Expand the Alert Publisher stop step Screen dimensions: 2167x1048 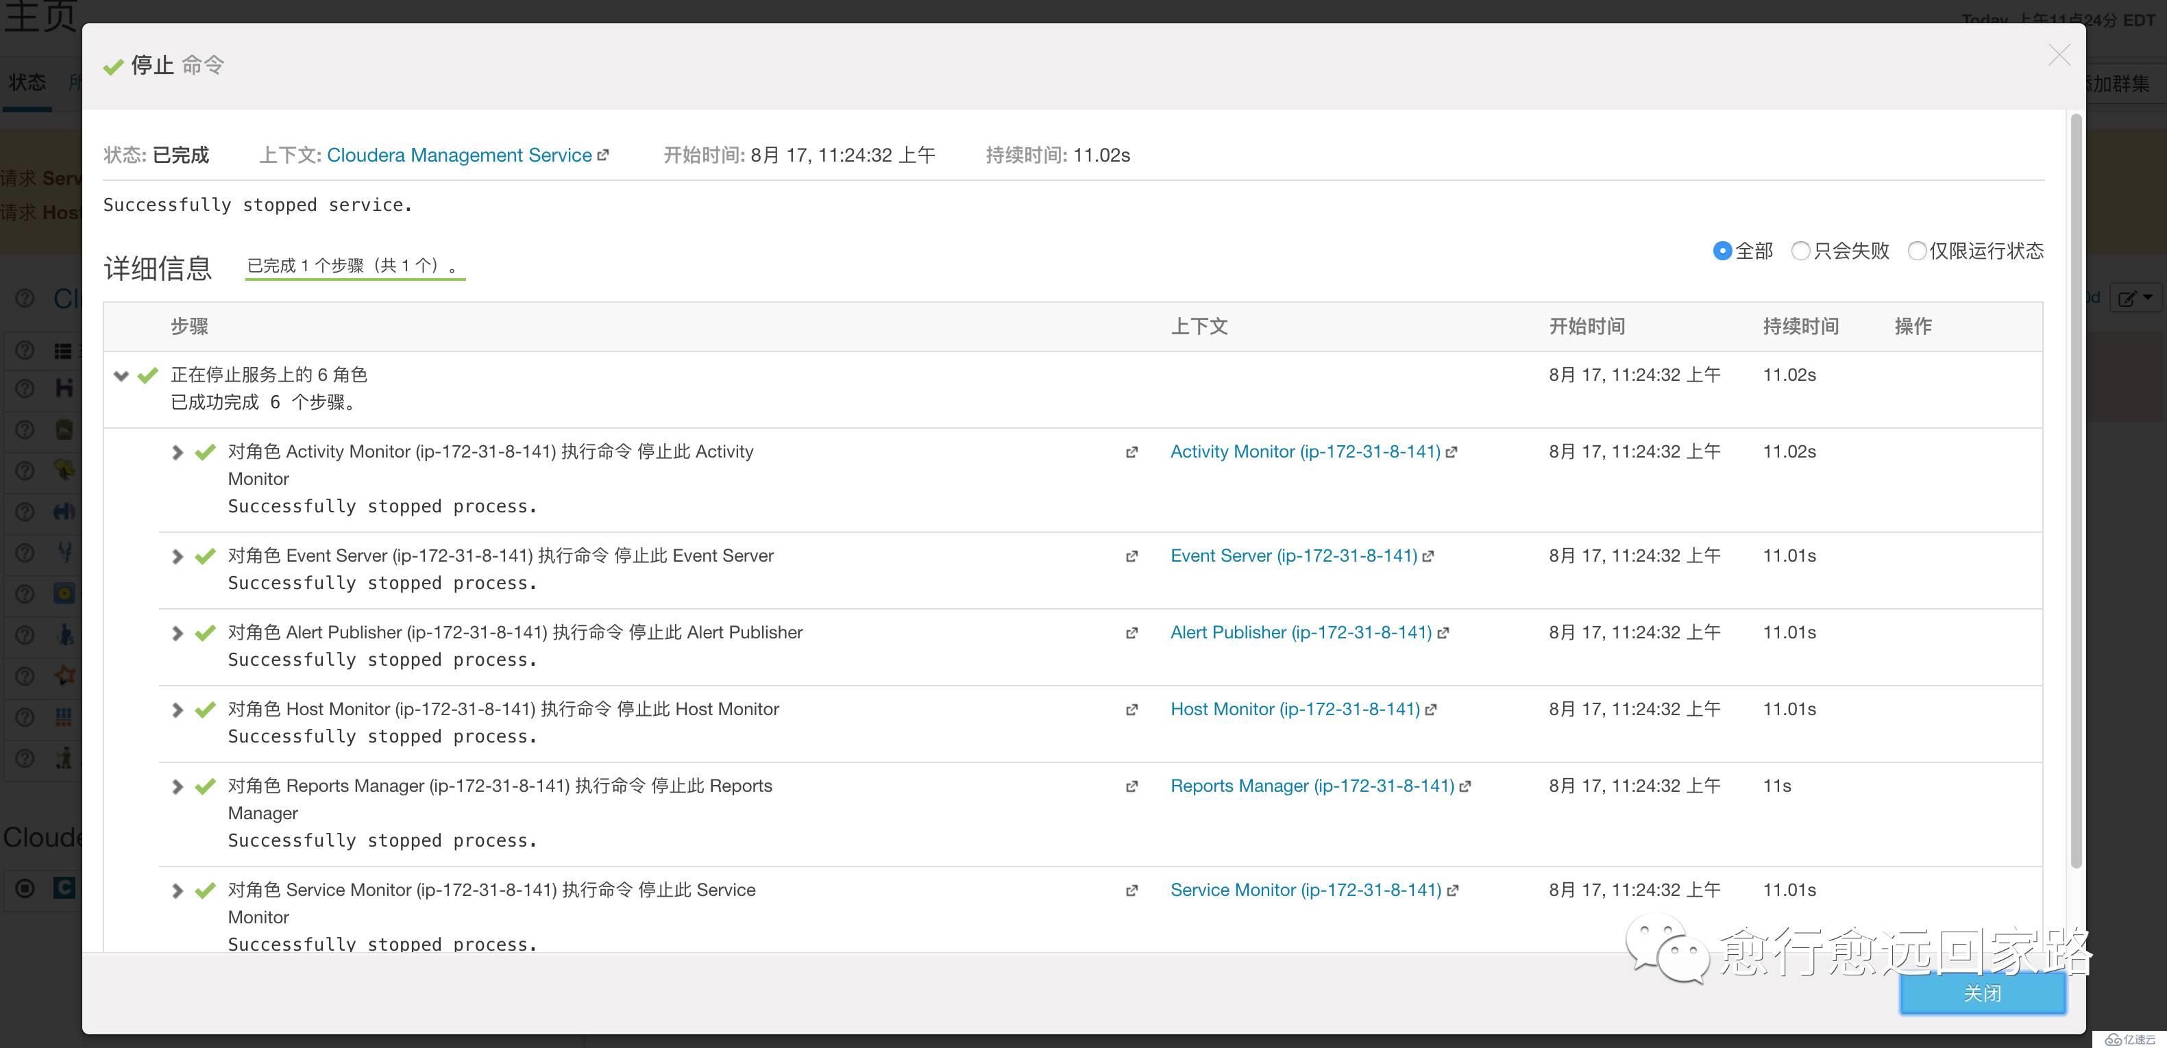tap(177, 634)
